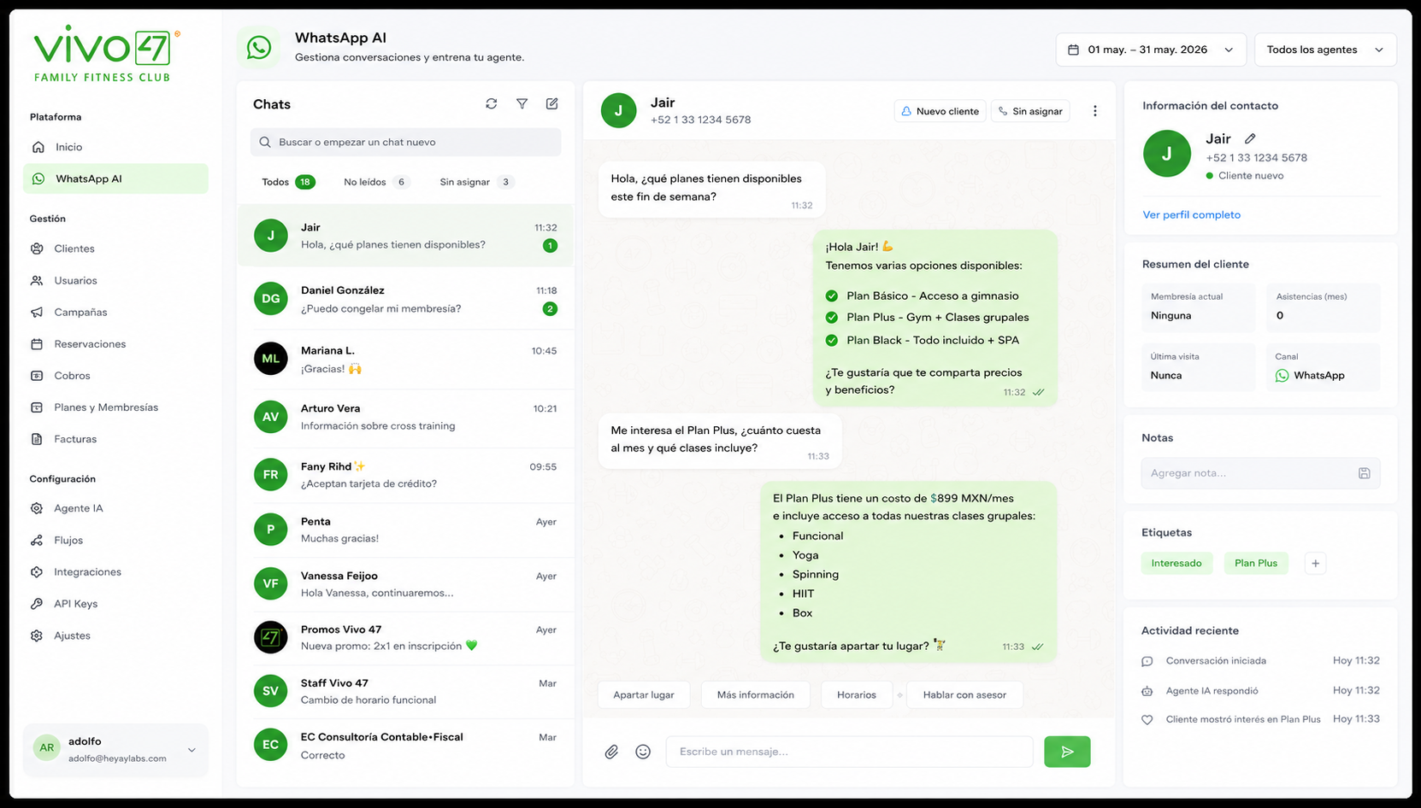Open Staff Vivo 47 conversation

coord(405,691)
